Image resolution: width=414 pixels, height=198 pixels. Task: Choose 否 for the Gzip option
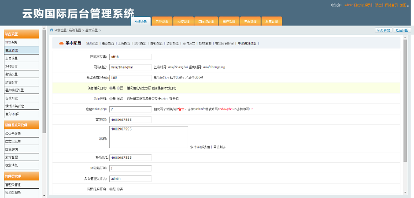(x=119, y=98)
